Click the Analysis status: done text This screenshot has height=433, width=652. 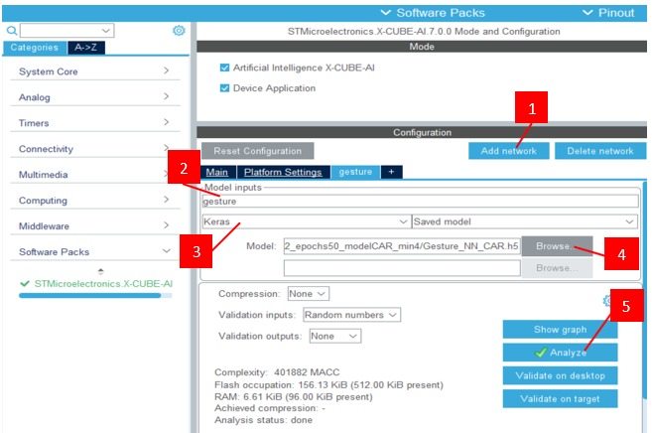tap(263, 420)
